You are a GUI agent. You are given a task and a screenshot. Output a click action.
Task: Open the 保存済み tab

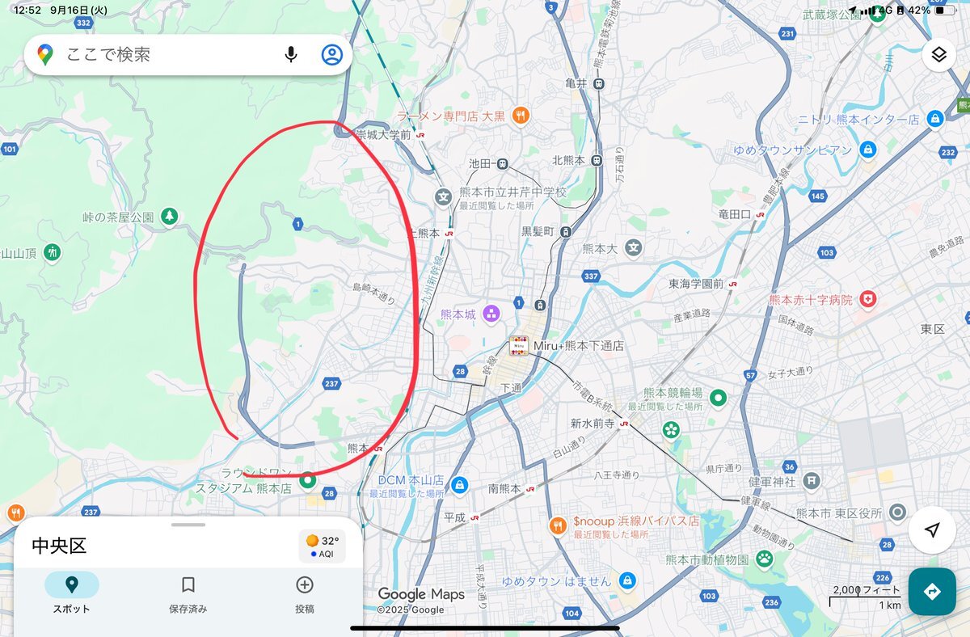point(188,594)
